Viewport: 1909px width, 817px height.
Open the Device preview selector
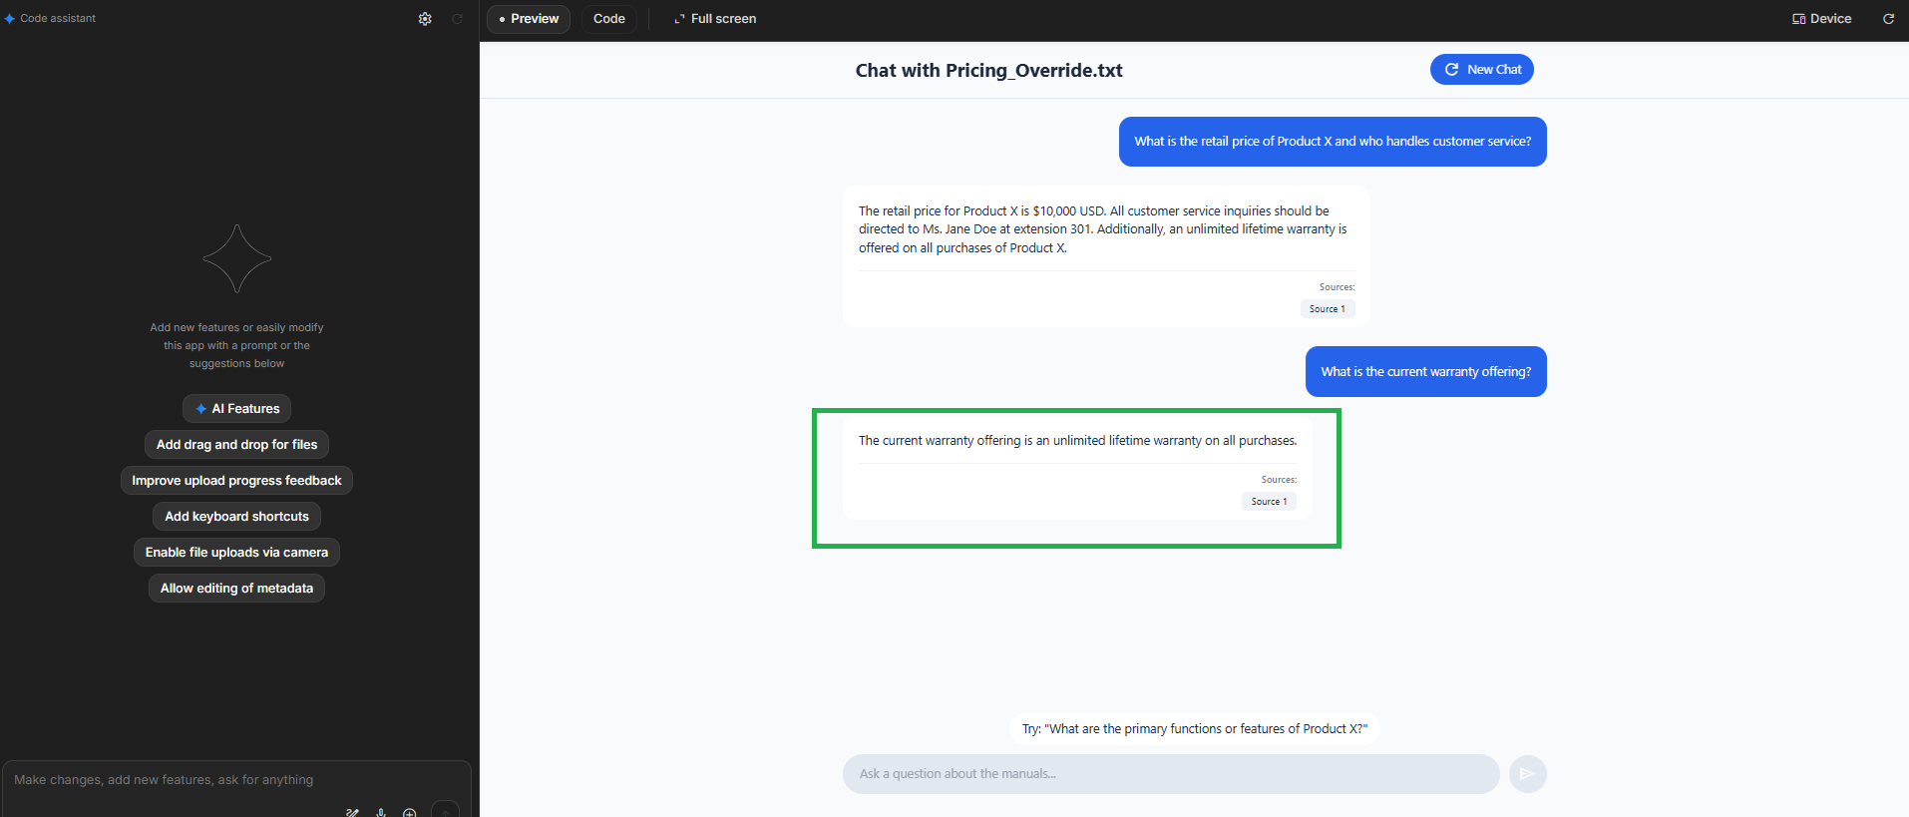1820,18
